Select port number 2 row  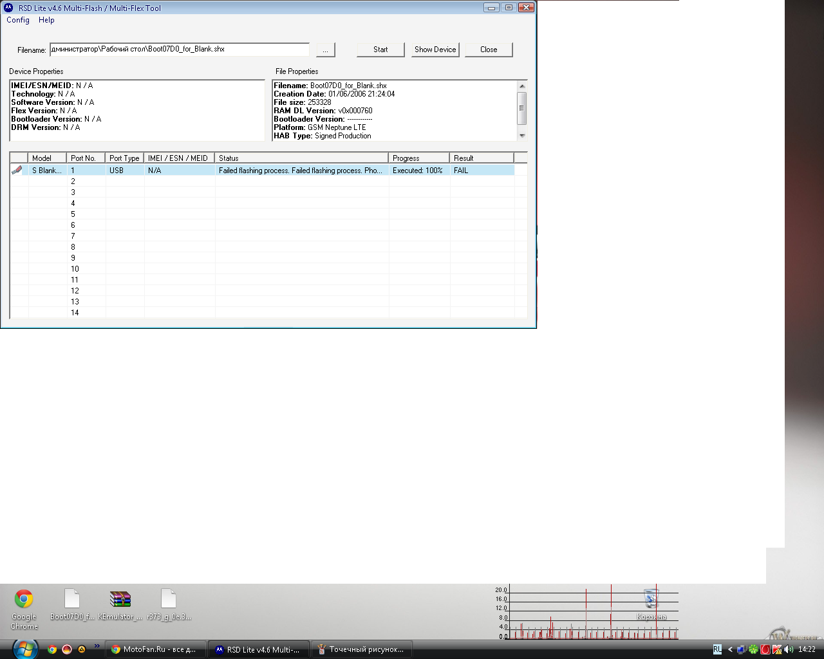(x=268, y=181)
